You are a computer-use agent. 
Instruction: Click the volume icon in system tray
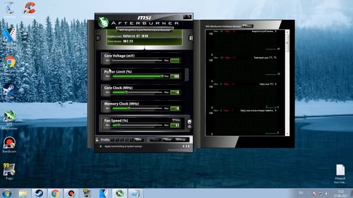click(327, 194)
